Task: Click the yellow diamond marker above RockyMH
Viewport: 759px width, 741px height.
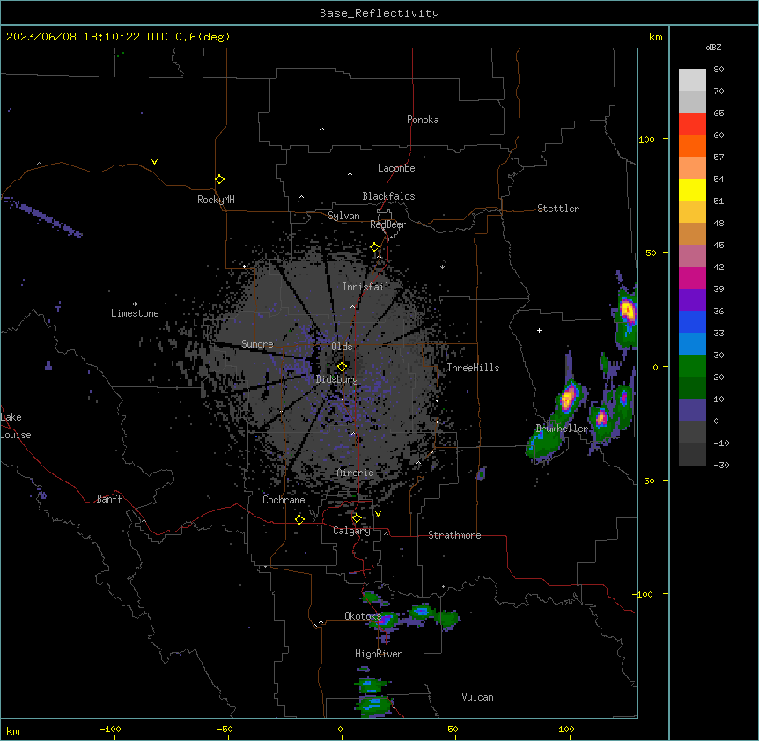Action: click(x=219, y=179)
